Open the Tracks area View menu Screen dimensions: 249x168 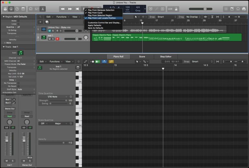[76, 17]
